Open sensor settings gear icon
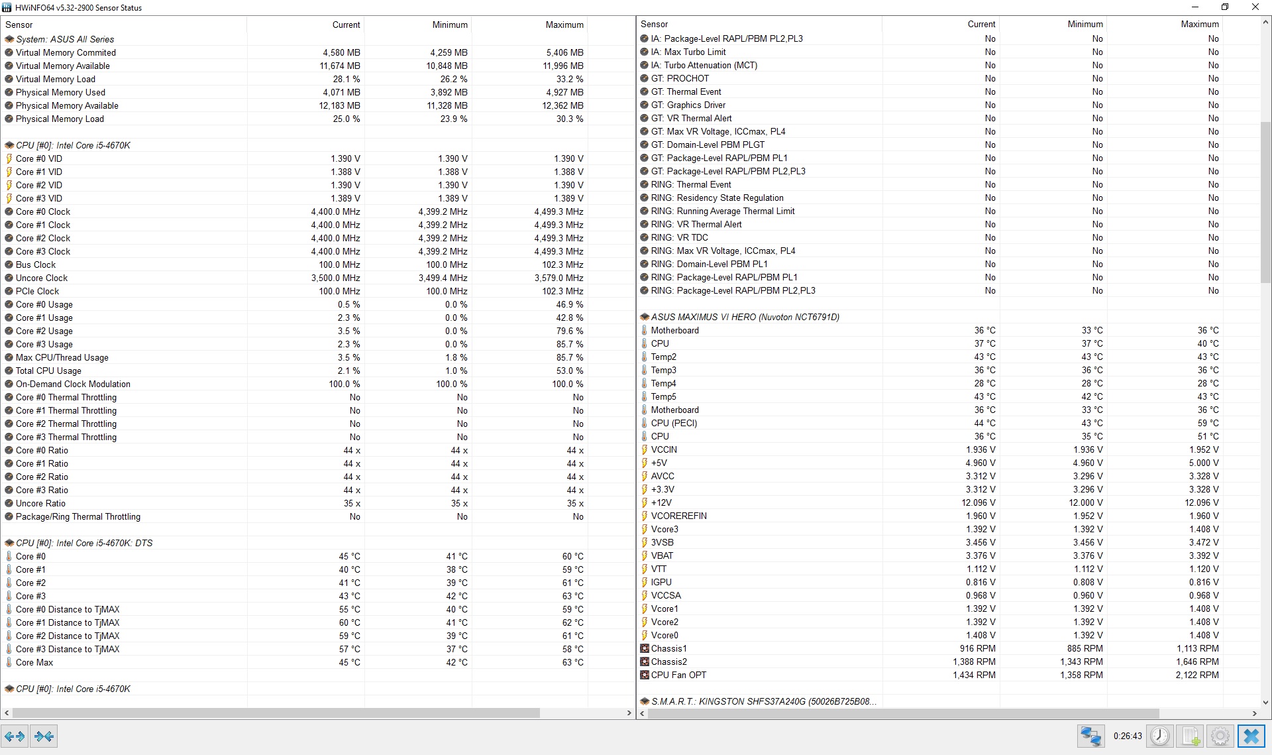 point(1220,736)
